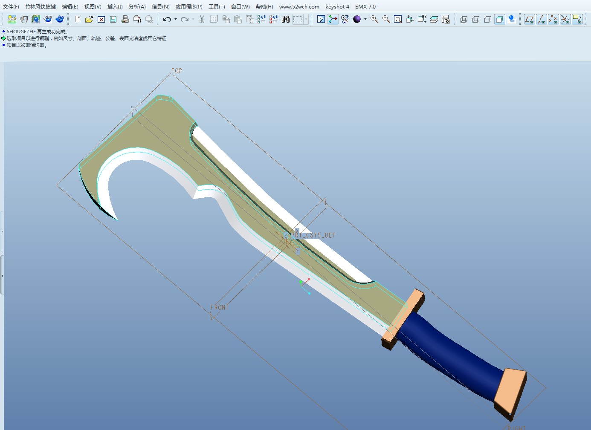Image resolution: width=591 pixels, height=430 pixels.
Task: Click the Zoom Out magnifier
Action: [x=386, y=19]
